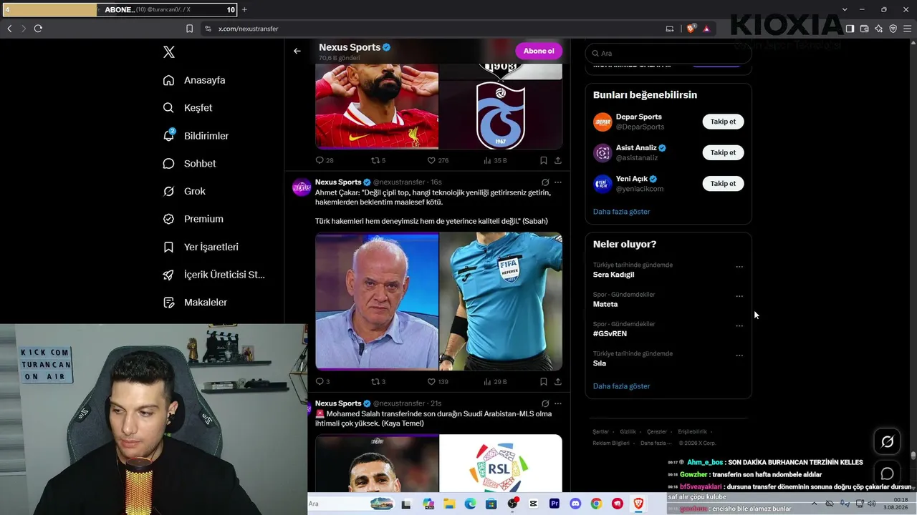Viewport: 917px width, 515px height.
Task: Open more menu on Mohamed Salah post
Action: coord(558,403)
